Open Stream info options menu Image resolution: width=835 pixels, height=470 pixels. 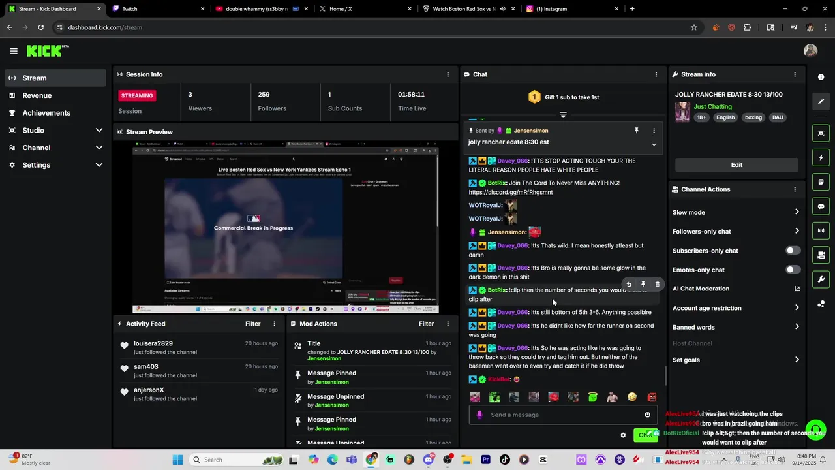tap(795, 74)
